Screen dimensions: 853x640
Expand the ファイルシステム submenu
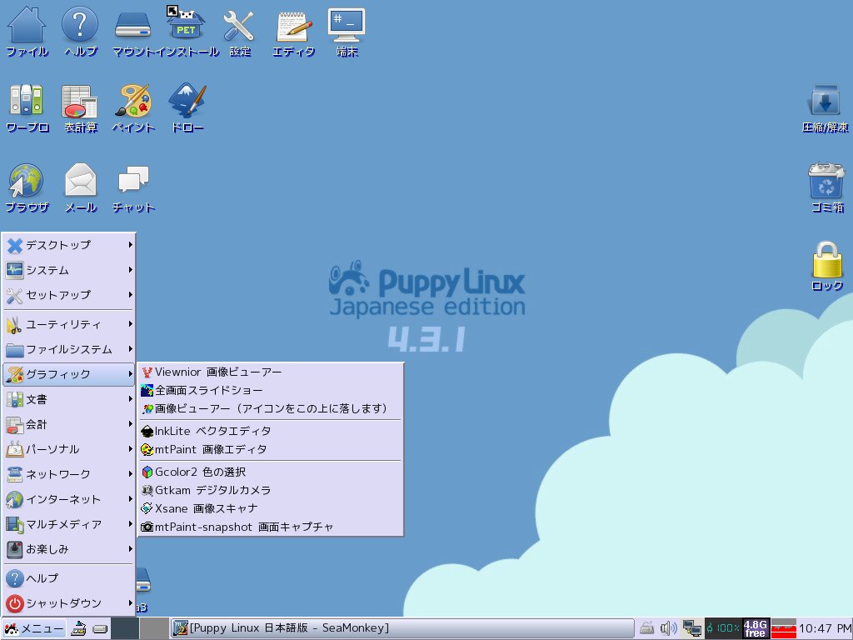[x=69, y=349]
